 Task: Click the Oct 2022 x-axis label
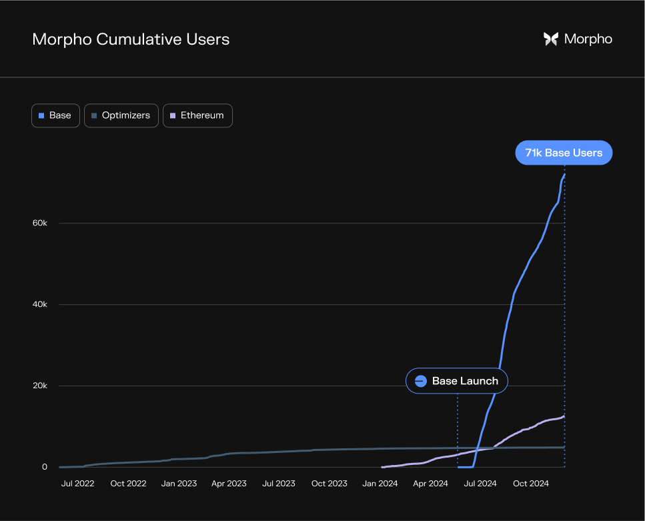(128, 484)
